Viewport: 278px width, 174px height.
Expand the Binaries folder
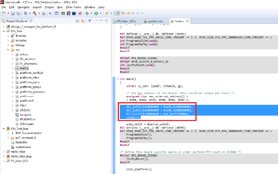8,36
